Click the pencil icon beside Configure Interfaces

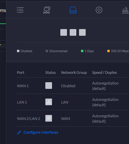19,132
